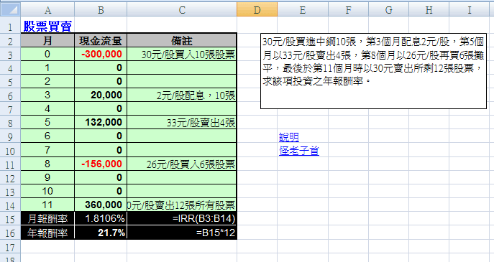Select column C header
This screenshot has width=494, height=262.
pyautogui.click(x=182, y=9)
